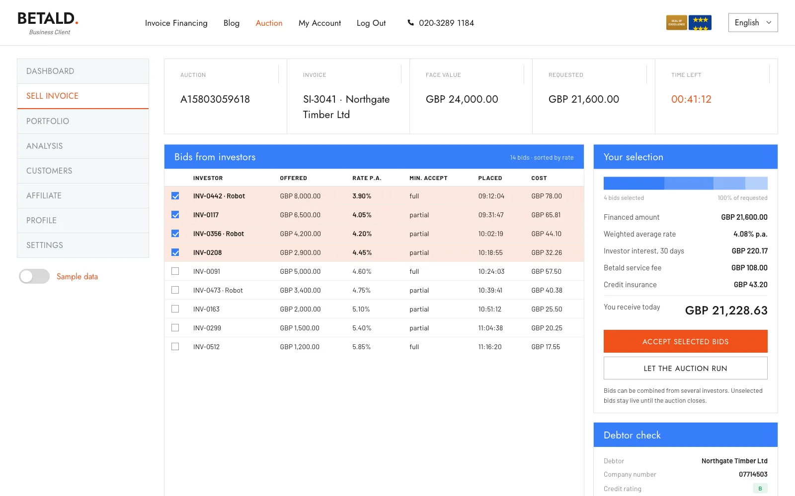The width and height of the screenshot is (795, 496).
Task: Open the Affiliate sidebar section
Action: click(83, 195)
